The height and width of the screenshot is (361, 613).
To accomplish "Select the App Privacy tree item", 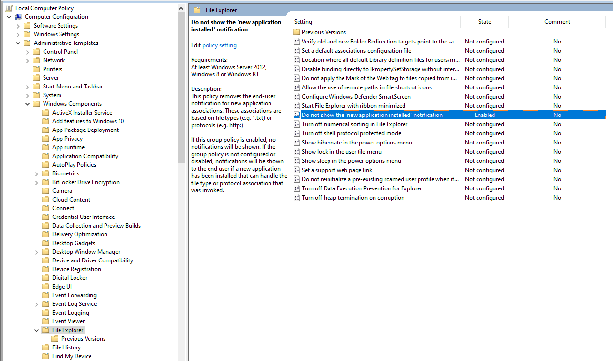I will point(67,139).
